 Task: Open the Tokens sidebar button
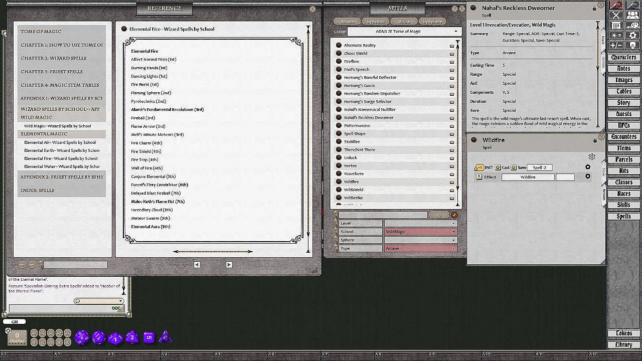pos(623,333)
